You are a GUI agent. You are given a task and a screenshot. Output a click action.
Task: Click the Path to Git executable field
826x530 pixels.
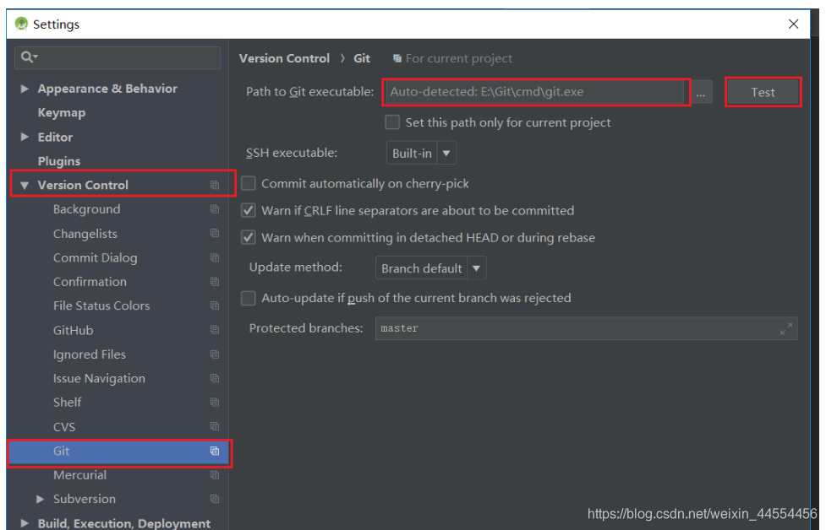[x=534, y=92]
